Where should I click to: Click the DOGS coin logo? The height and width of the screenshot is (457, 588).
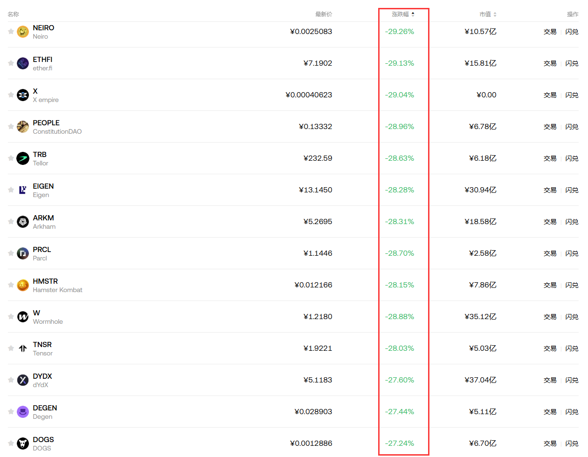(x=23, y=443)
